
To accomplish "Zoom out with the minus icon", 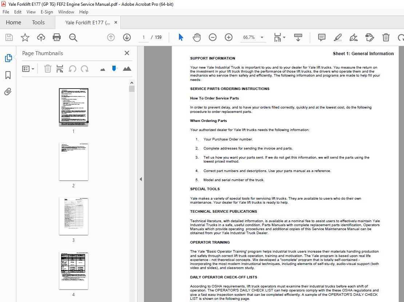I will pyautogui.click(x=213, y=37).
